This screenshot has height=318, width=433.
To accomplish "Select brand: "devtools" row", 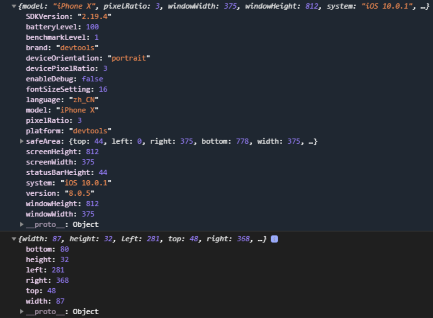I will click(x=62, y=48).
